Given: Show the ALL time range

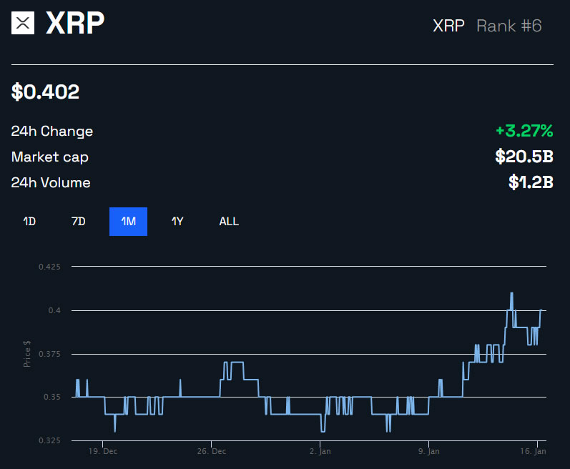Looking at the screenshot, I should [229, 222].
